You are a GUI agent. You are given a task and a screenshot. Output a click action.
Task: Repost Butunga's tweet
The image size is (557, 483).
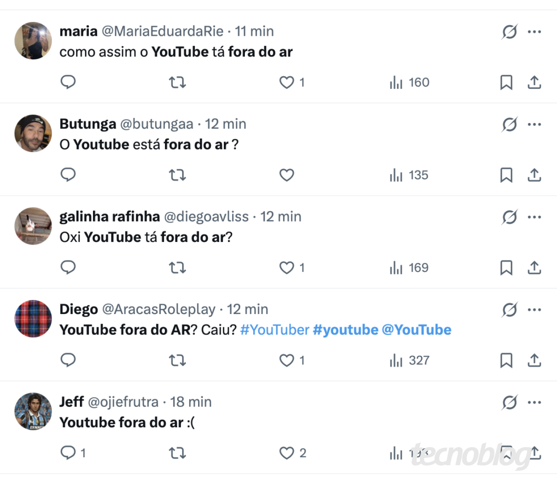tap(178, 175)
